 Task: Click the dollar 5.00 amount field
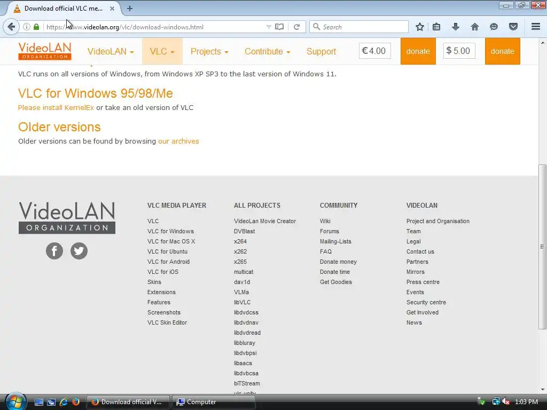click(459, 51)
